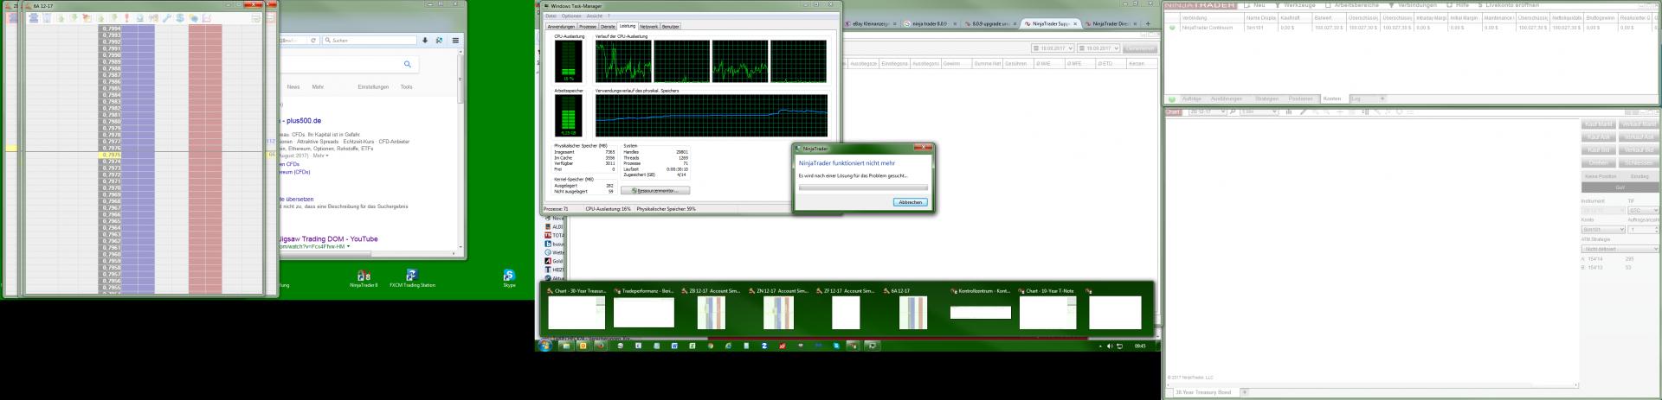Switch to the ninja trader 8.0.9 browser tab
The width and height of the screenshot is (1662, 400).
(x=931, y=23)
